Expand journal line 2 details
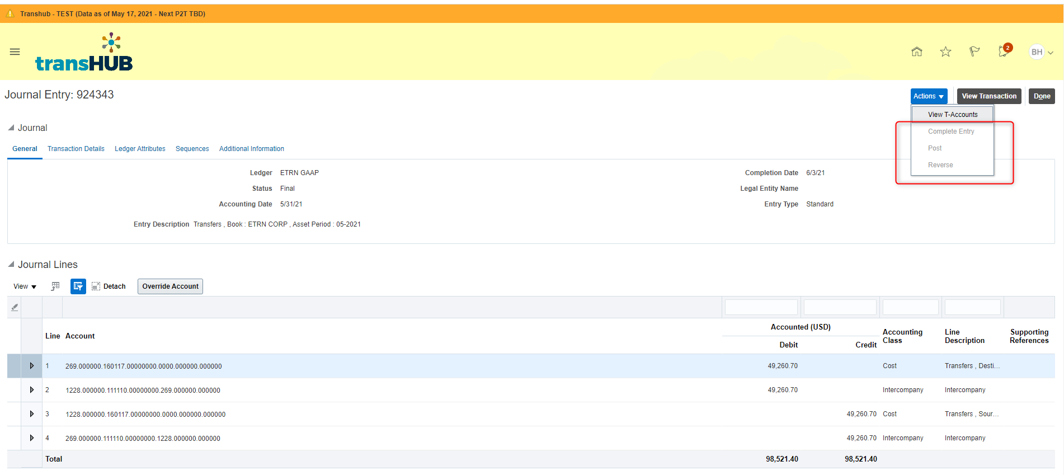This screenshot has height=475, width=1064. pos(32,390)
